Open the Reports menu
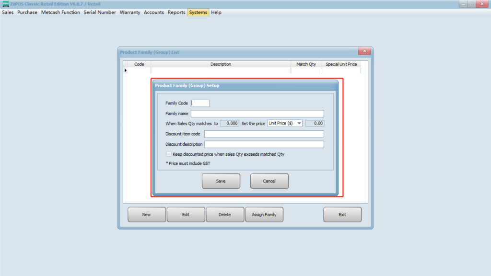The width and height of the screenshot is (491, 276). coord(176,12)
